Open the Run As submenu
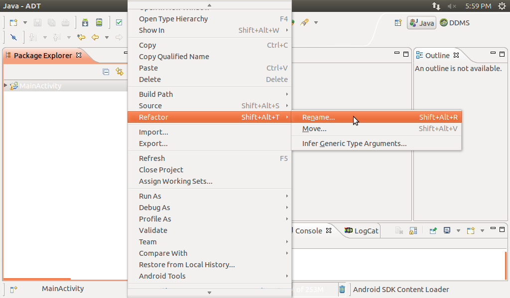Screen dimensions: 510x298 (x=210, y=196)
